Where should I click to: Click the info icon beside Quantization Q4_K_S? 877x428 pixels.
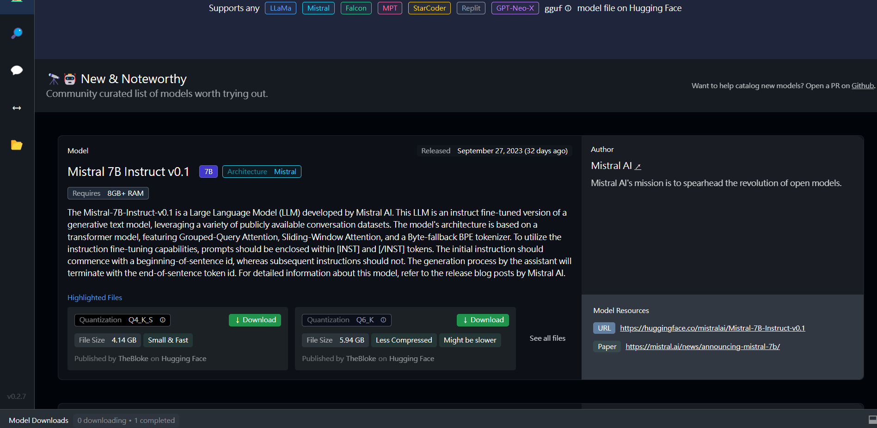point(163,320)
